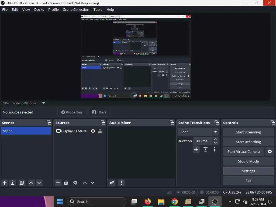276x207 pixels.
Task: Open the Profile menu
Action: [x=54, y=9]
